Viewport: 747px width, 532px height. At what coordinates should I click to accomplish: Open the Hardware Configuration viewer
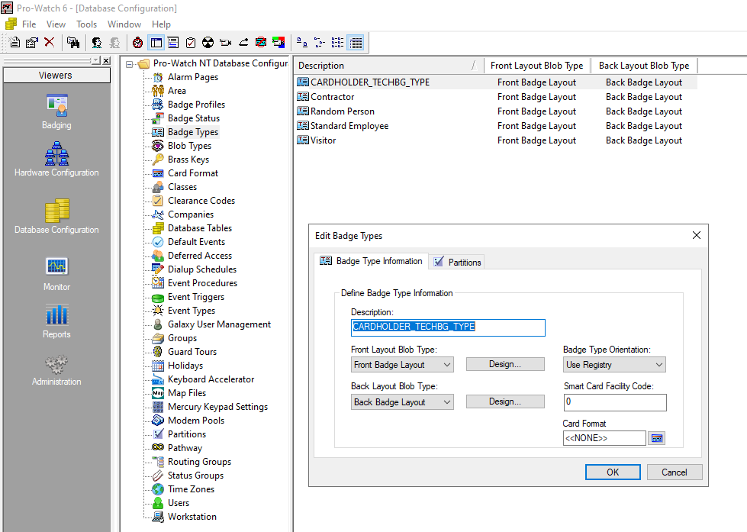(56, 159)
